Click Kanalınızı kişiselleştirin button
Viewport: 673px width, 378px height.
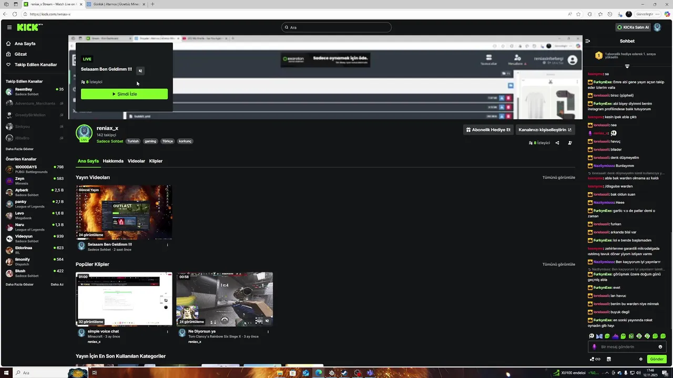(x=545, y=130)
